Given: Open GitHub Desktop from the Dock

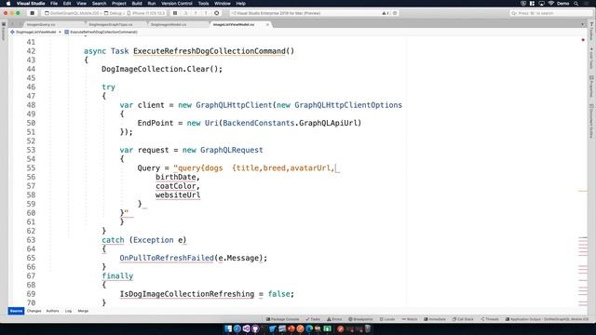Looking at the screenshot, I should point(255,328).
